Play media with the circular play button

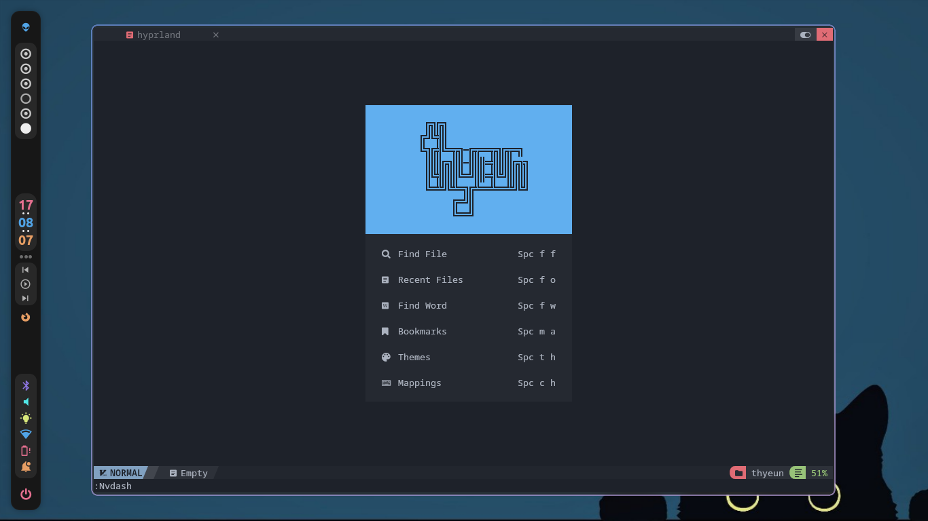click(26, 284)
